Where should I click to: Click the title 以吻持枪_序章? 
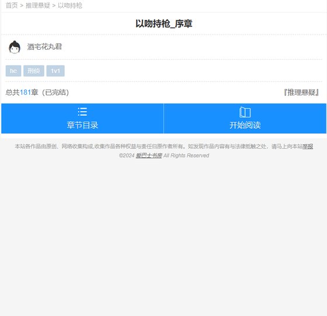click(164, 23)
